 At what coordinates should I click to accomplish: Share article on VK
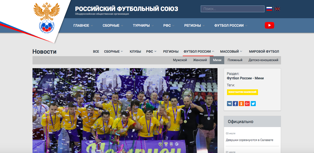pos(229,104)
